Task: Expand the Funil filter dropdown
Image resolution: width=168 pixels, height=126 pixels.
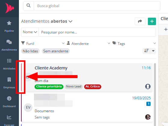Action: pyautogui.click(x=43, y=43)
